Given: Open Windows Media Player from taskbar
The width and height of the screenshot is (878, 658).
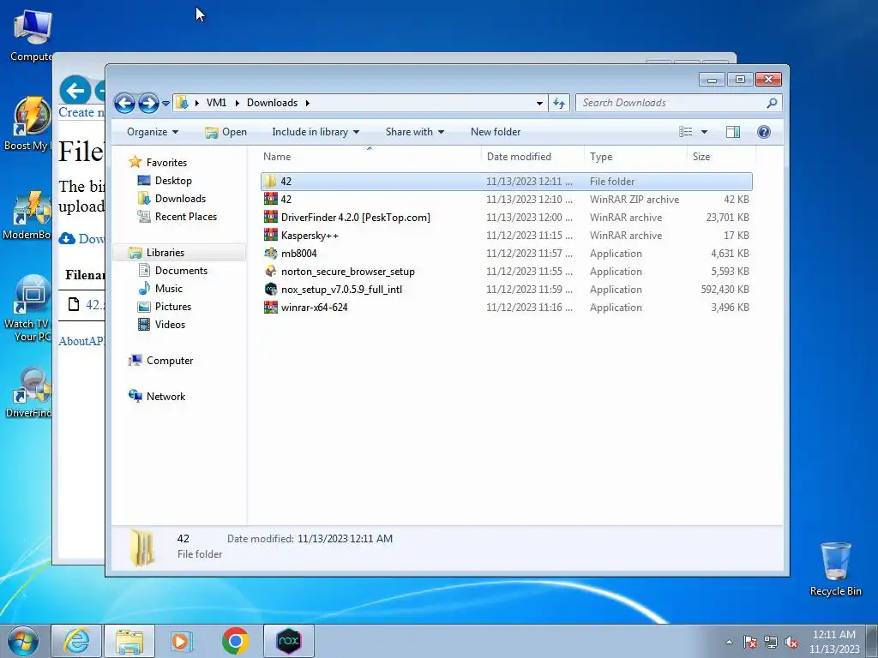Looking at the screenshot, I should (181, 641).
